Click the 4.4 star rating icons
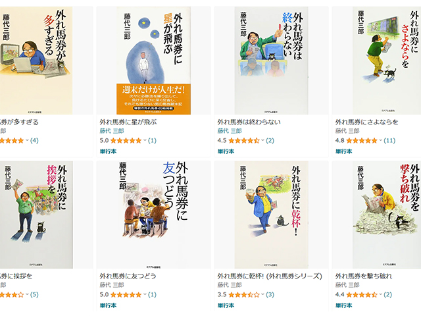 click(x=362, y=294)
